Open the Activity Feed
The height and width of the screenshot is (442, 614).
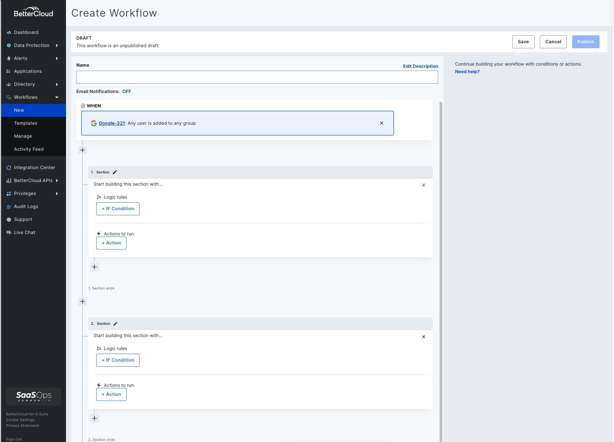click(x=29, y=149)
